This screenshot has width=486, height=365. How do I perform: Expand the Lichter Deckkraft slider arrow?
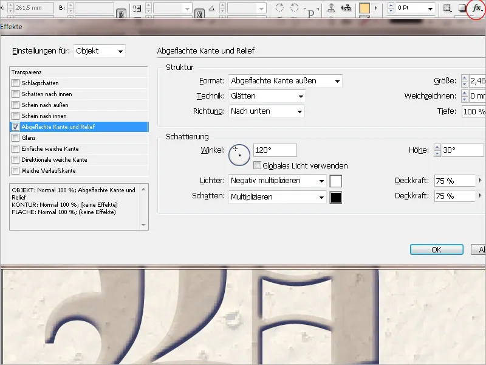coord(480,180)
